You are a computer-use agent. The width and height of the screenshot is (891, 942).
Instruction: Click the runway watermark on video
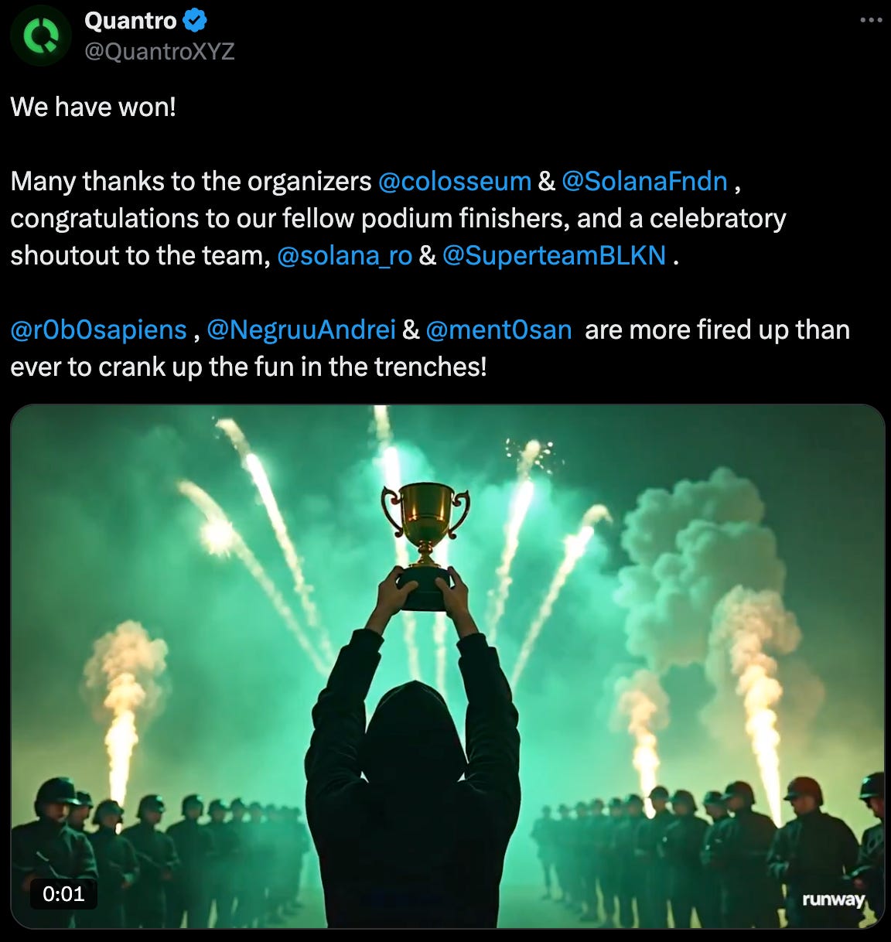(x=833, y=899)
